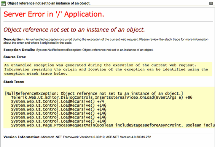Click the 'Exception Details:' label
Screen dimensions: 215x147
click(19, 50)
